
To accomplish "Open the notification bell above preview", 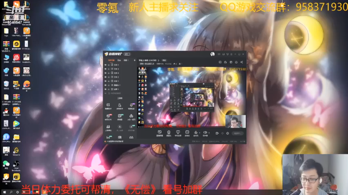I will 236,62.
